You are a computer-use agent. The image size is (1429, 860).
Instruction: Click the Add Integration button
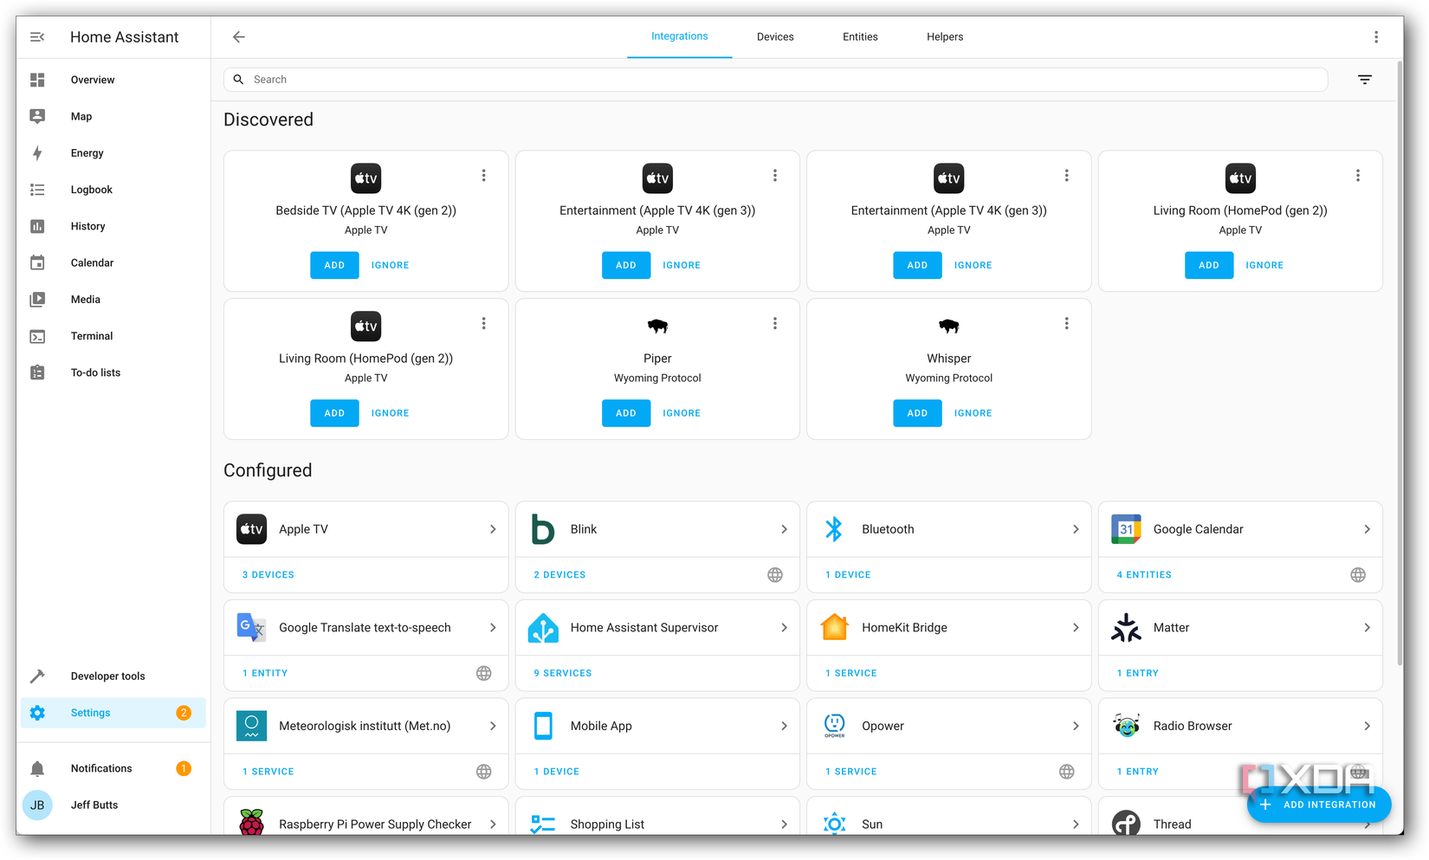tap(1319, 805)
